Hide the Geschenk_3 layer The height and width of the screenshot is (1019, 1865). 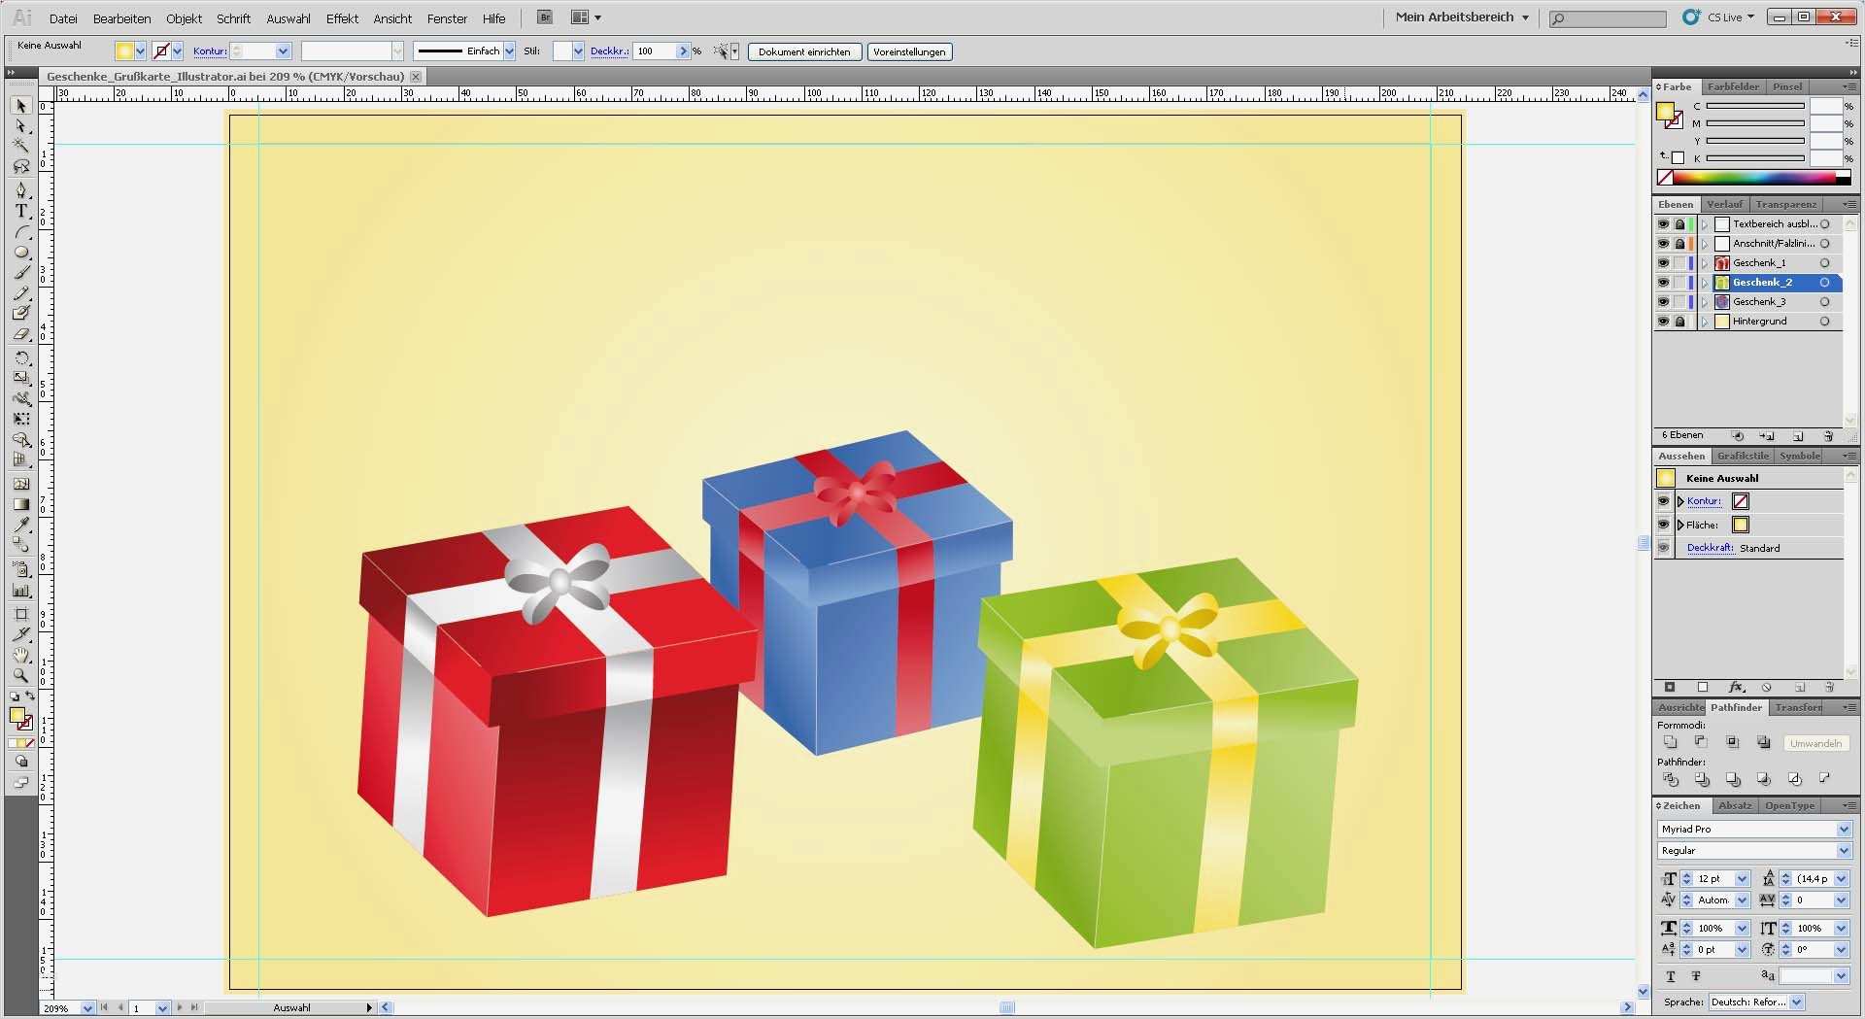pos(1663,302)
